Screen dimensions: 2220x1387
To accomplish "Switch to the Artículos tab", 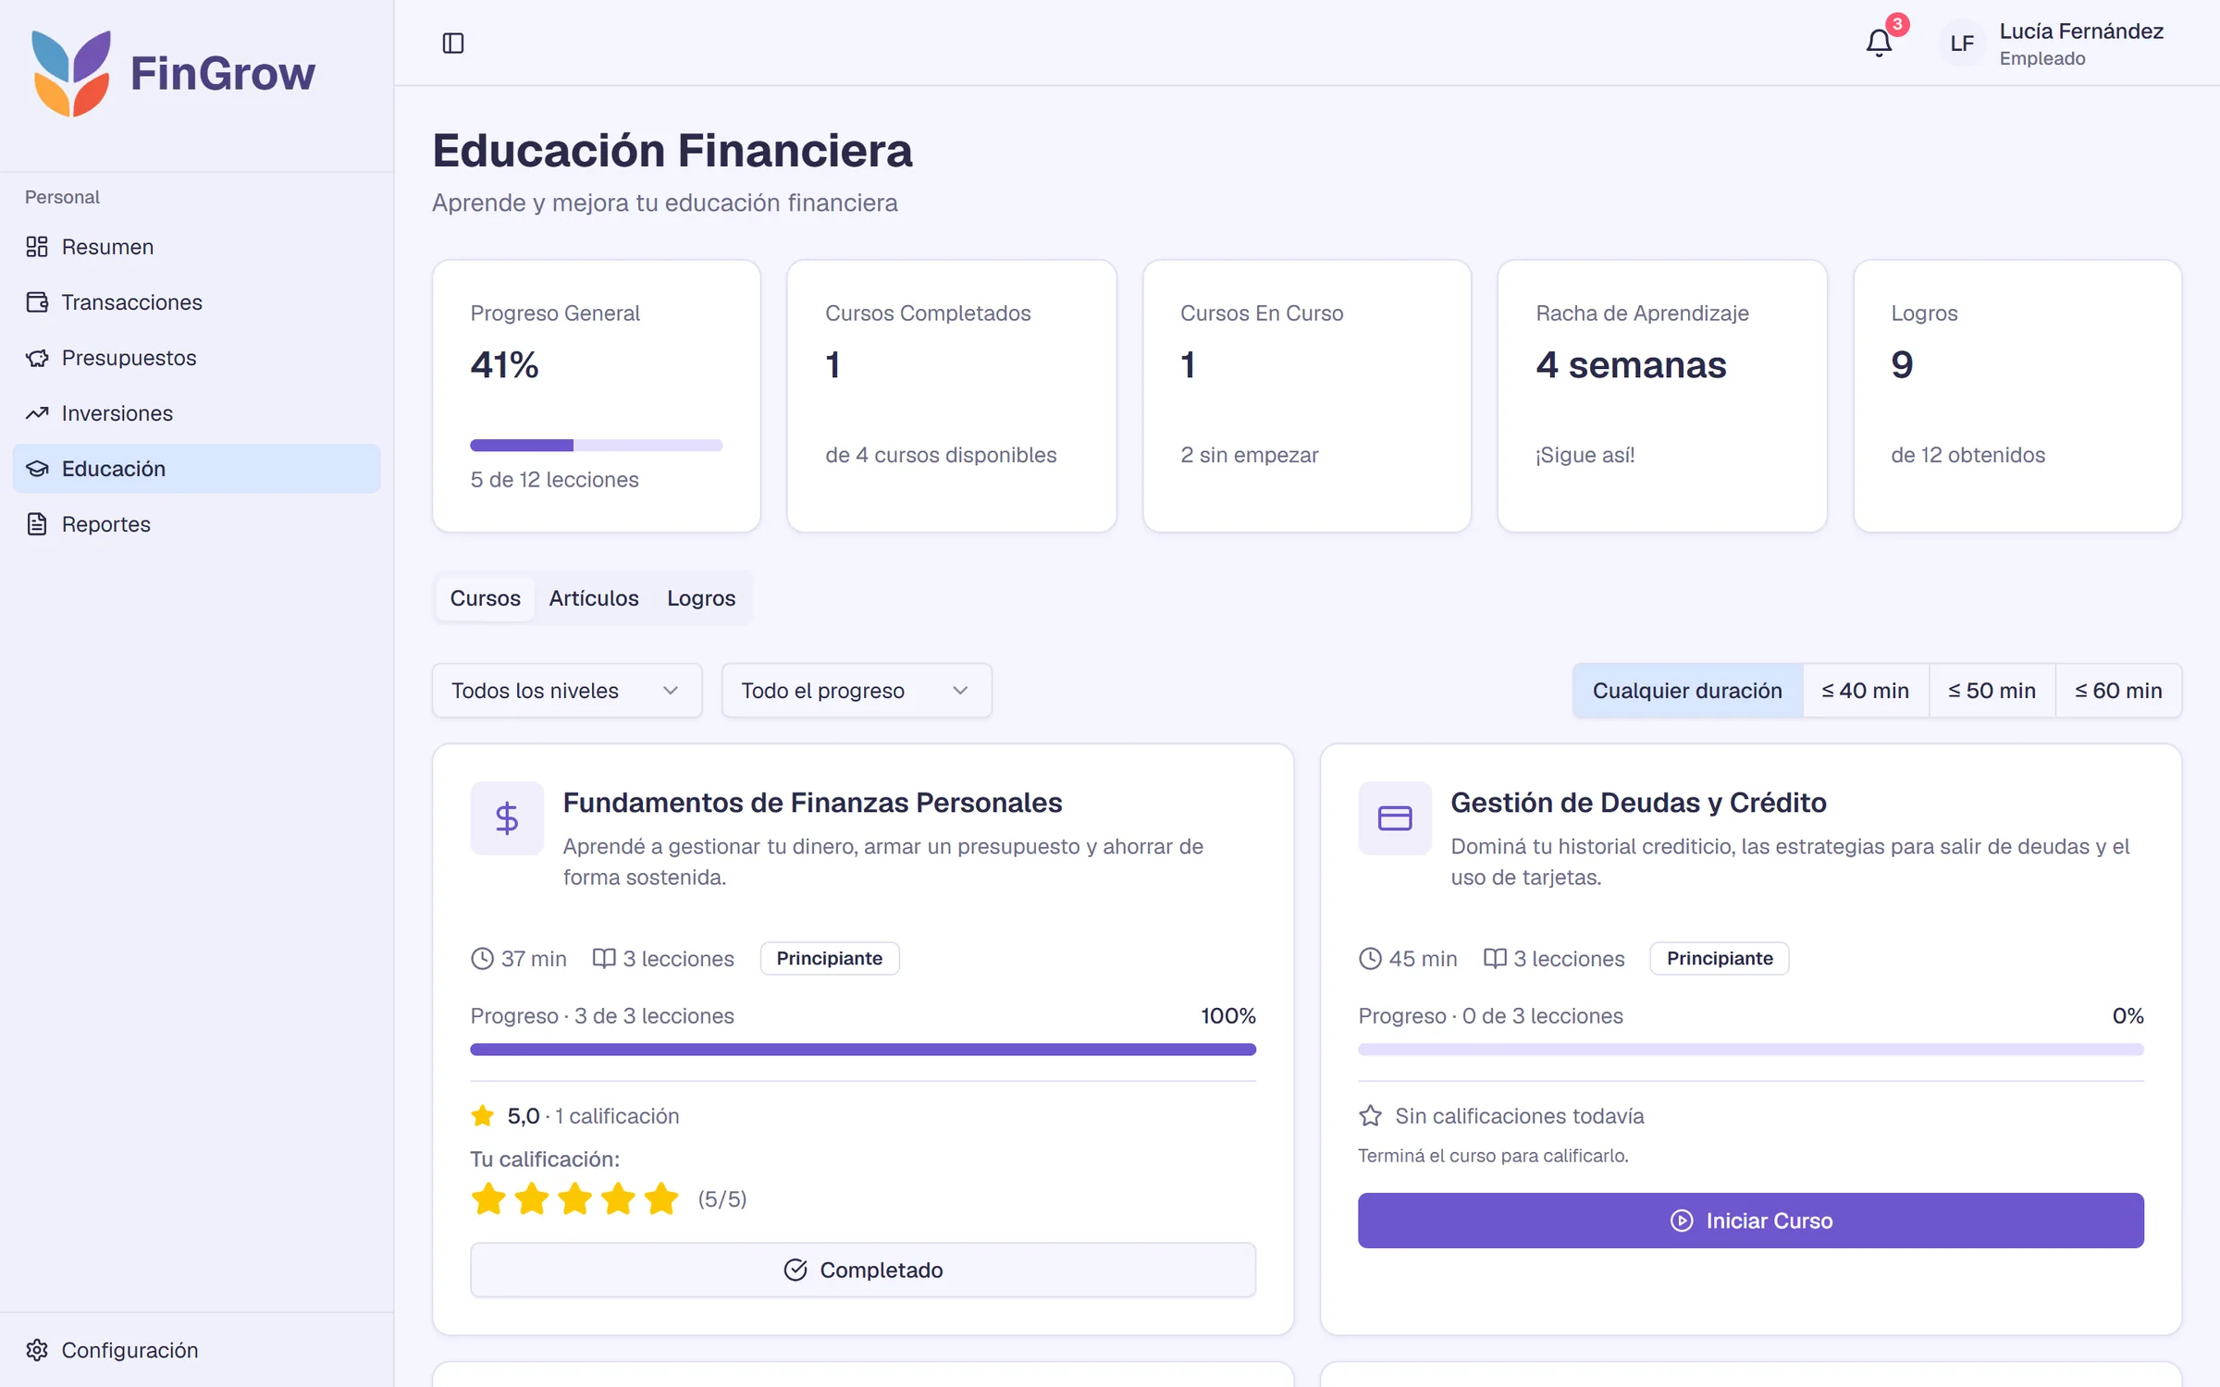I will [594, 598].
